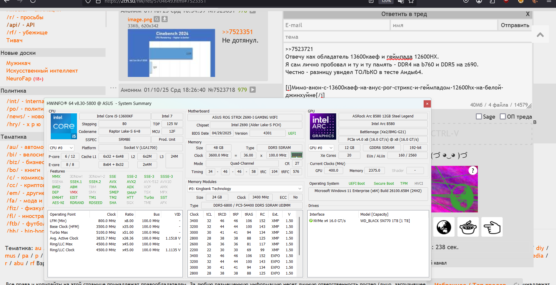This screenshot has width=556, height=285.
Task: Select the cooking pot captcha icon
Action: point(468,227)
